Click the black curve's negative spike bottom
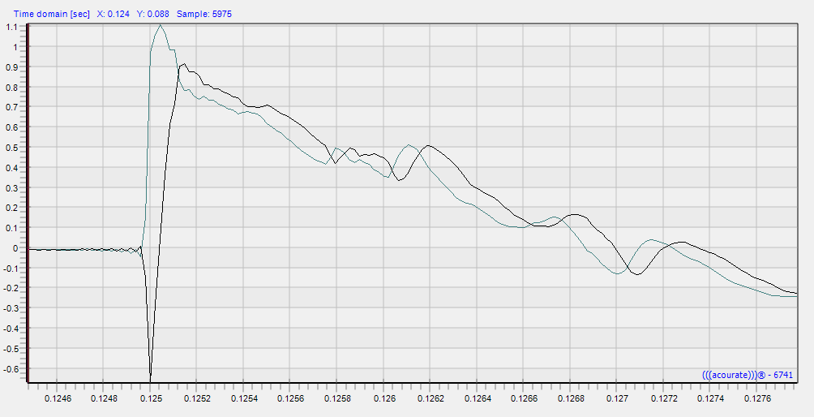The image size is (814, 417). [x=150, y=378]
